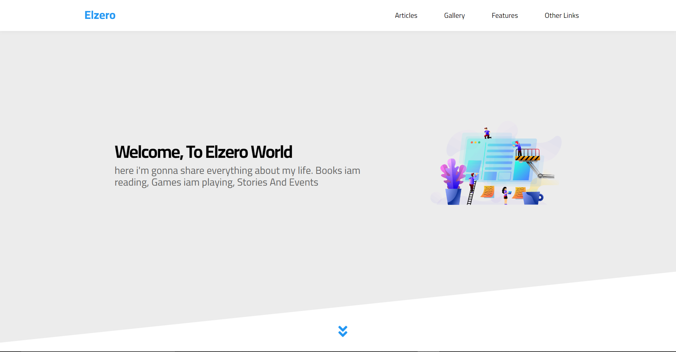This screenshot has width=676, height=352.
Task: Click the Elzero logo
Action: tap(100, 15)
